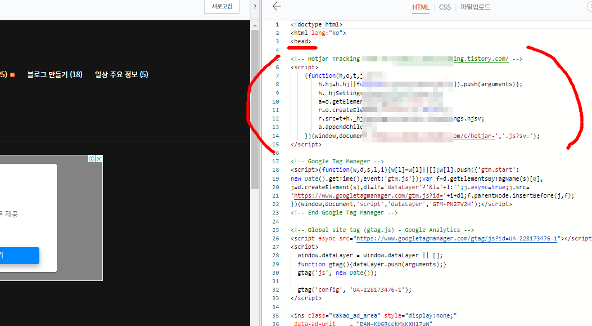The width and height of the screenshot is (592, 326).
Task: Go back using the left arrow icon
Action: click(x=277, y=6)
